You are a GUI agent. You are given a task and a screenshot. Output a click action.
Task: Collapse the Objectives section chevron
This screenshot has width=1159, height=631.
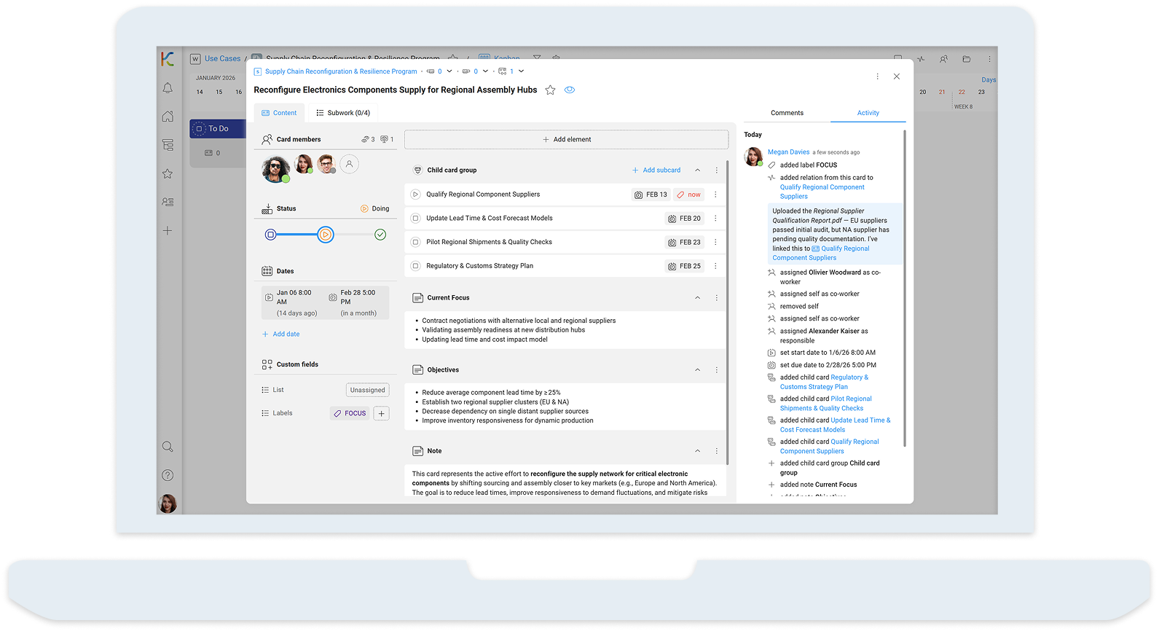697,370
